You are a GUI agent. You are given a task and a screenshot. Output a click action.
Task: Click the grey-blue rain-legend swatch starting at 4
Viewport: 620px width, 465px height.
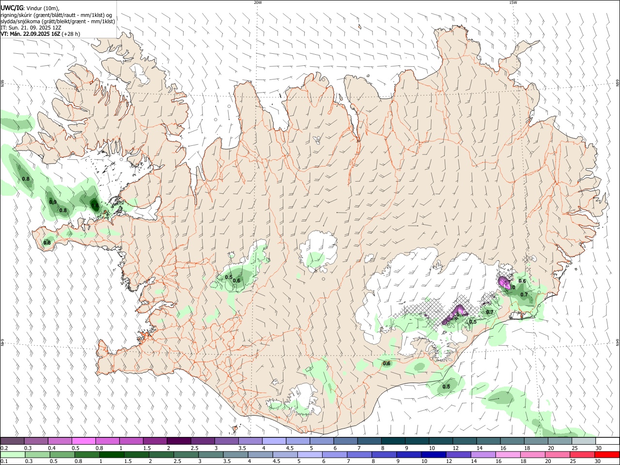coord(261,455)
